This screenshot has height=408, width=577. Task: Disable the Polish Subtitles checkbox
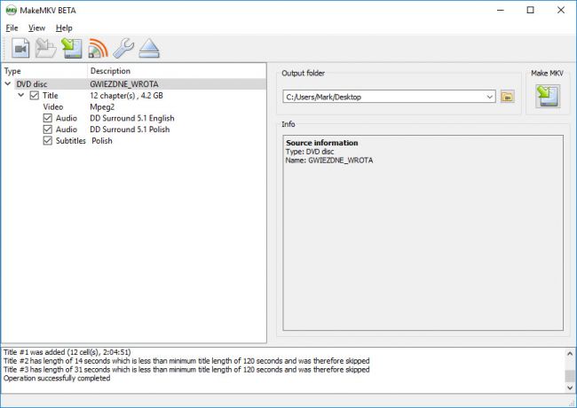coord(48,141)
